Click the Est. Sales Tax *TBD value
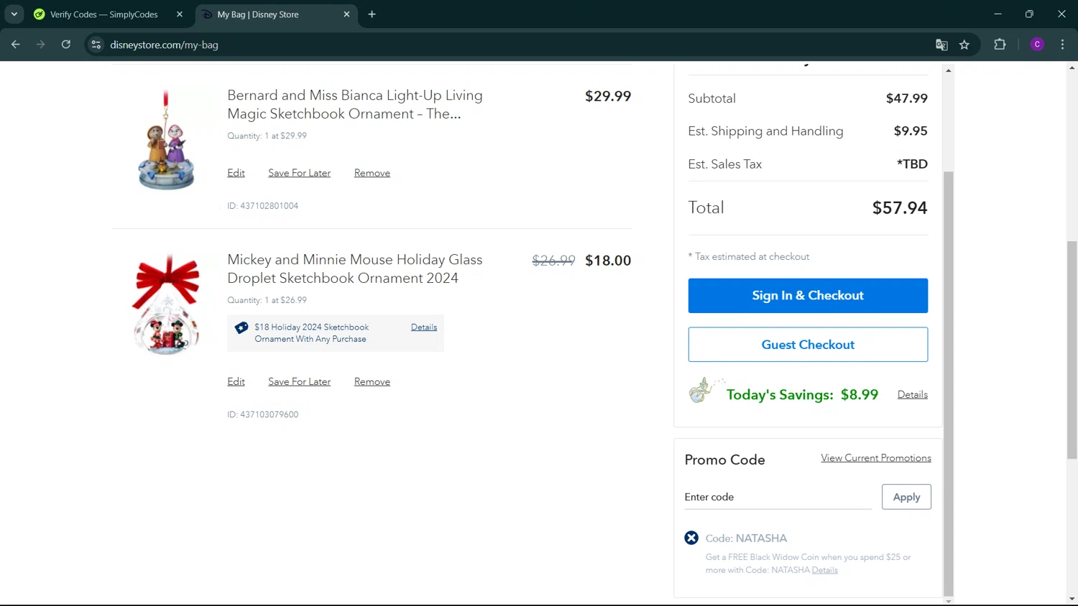The image size is (1078, 606). coord(912,164)
